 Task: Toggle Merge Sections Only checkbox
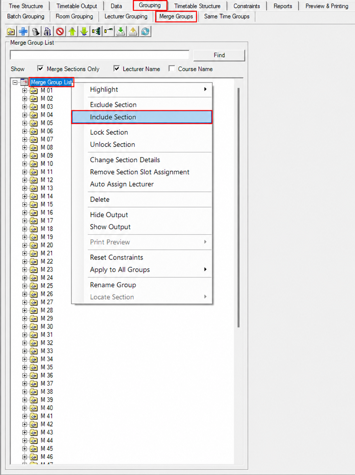pyautogui.click(x=40, y=68)
